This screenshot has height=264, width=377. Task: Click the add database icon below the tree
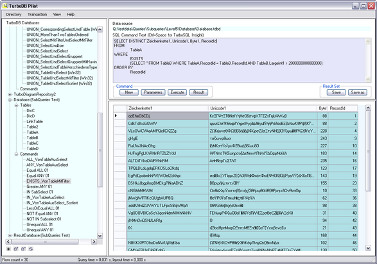tap(16, 249)
